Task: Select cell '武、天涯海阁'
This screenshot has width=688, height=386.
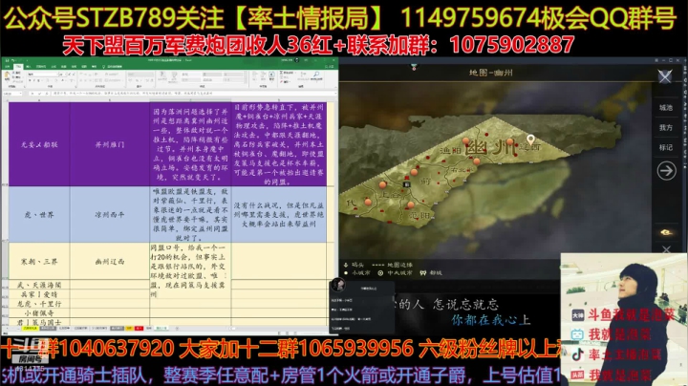Action: 39,285
